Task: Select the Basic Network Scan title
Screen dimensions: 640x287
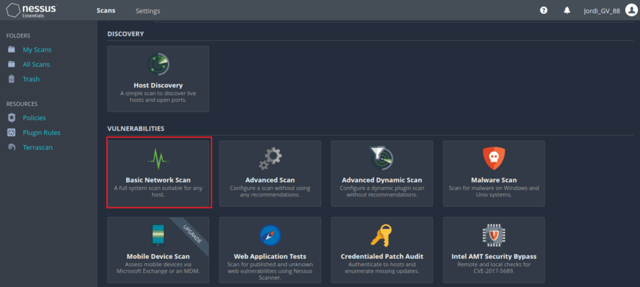Action: click(x=158, y=180)
